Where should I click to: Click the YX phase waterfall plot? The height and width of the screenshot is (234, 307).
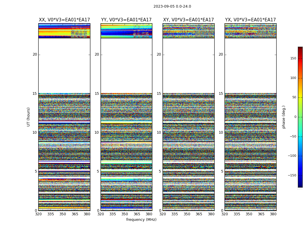[x=250, y=117]
